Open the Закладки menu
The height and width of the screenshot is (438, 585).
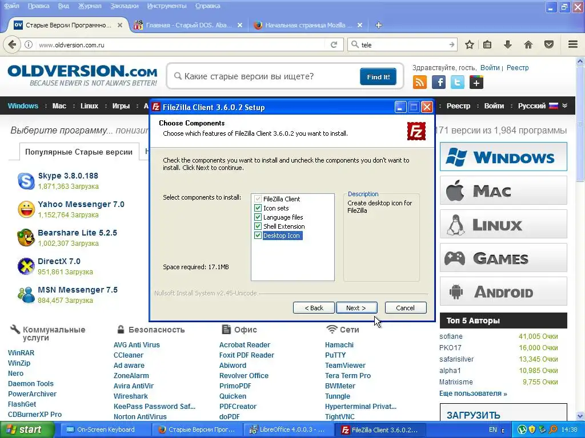(x=124, y=6)
